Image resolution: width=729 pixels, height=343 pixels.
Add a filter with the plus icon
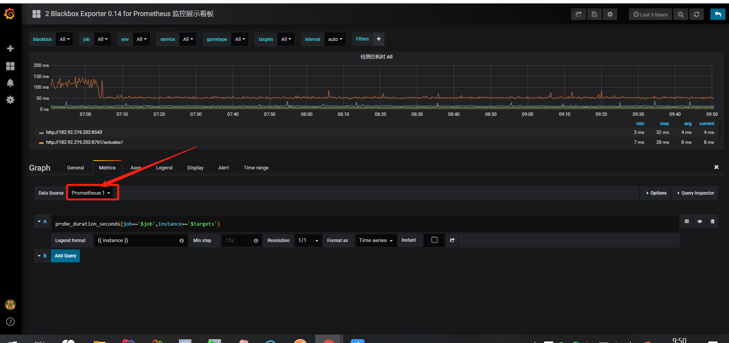click(379, 39)
